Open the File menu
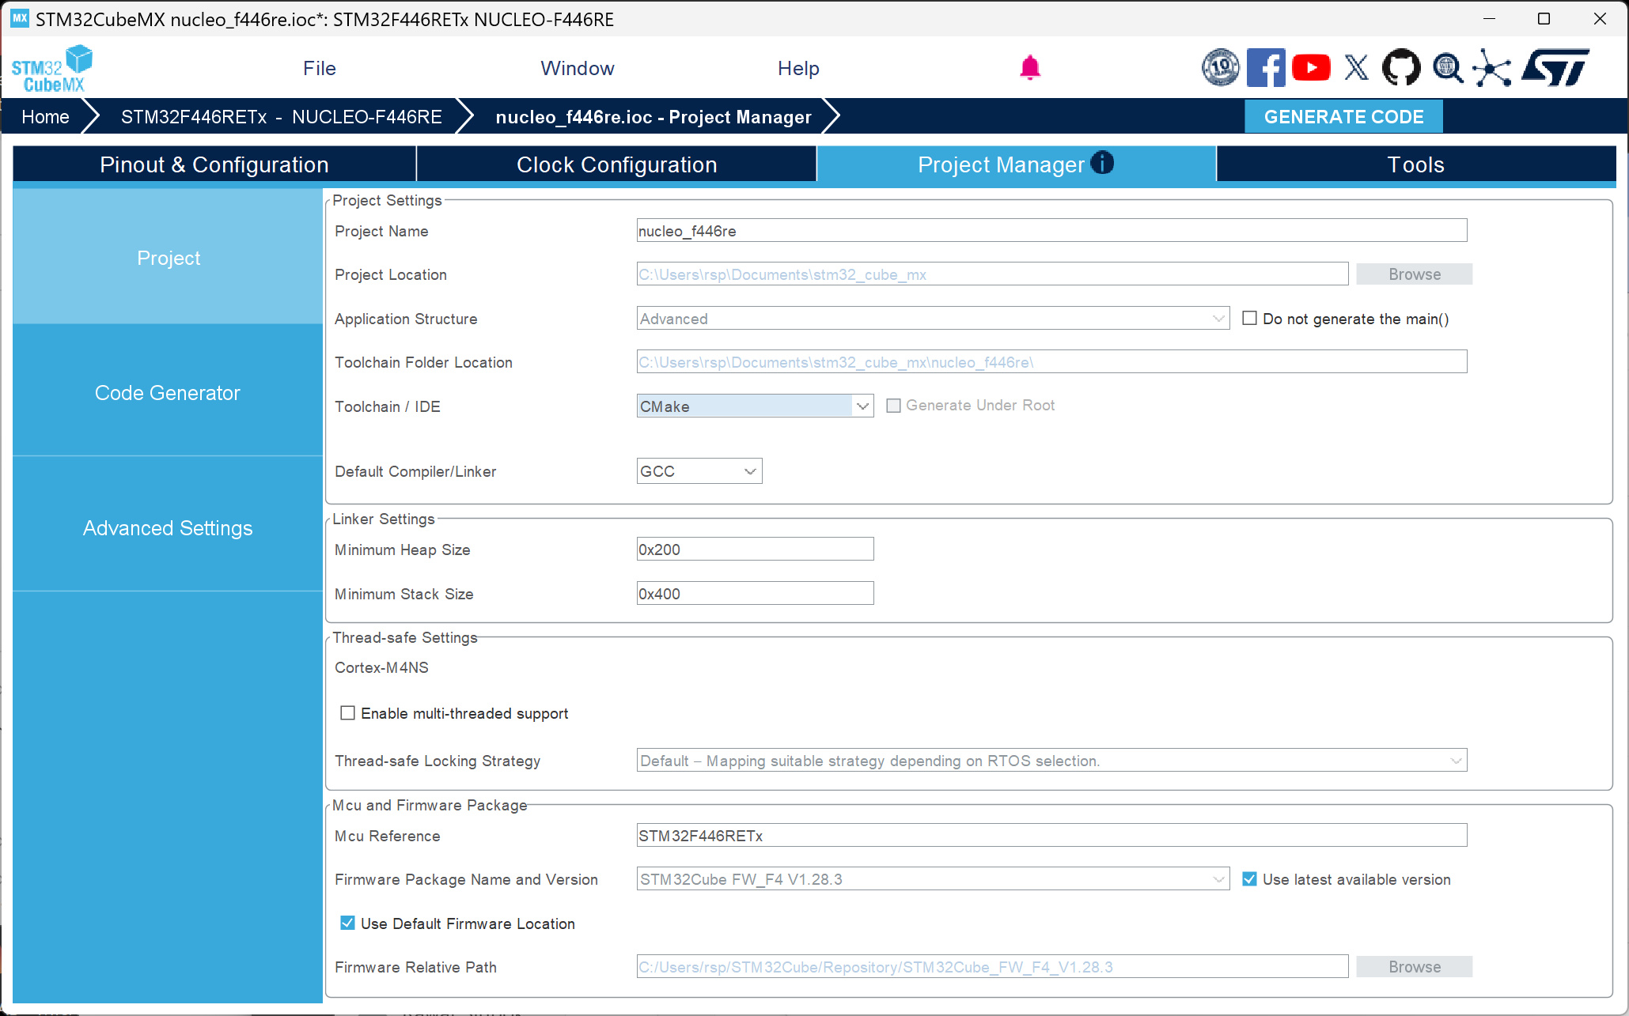The width and height of the screenshot is (1629, 1016). [319, 69]
